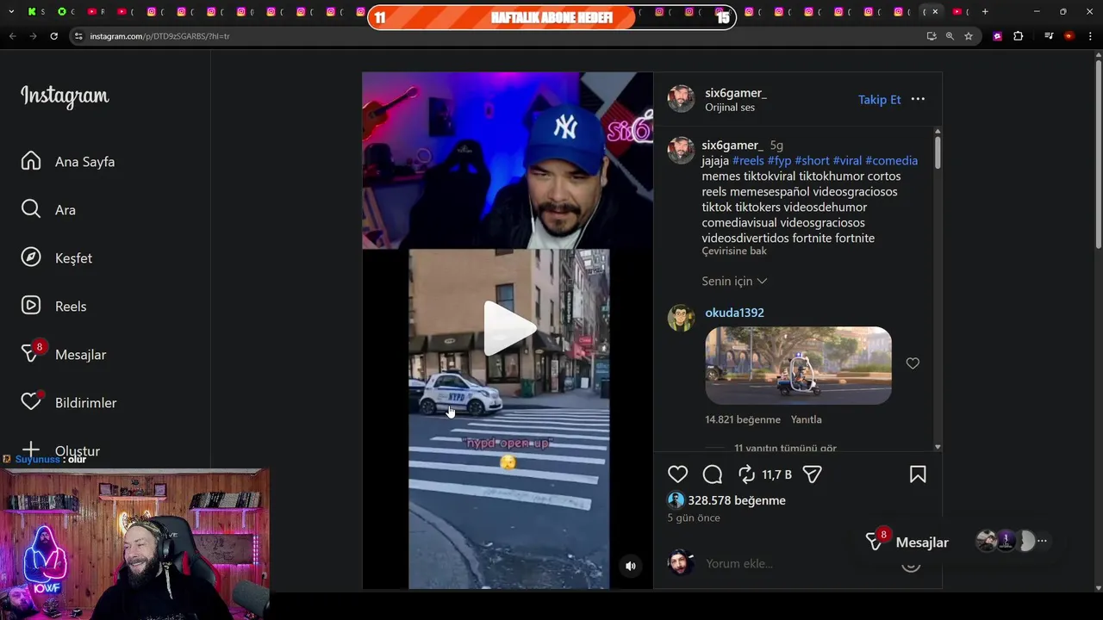The width and height of the screenshot is (1103, 620).
Task: Click browser reload button
Action: tap(53, 36)
